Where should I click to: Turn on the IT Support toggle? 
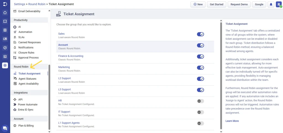[200, 112]
